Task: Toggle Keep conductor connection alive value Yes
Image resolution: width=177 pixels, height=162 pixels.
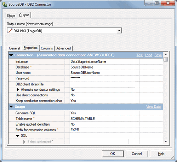Action: 102,101
